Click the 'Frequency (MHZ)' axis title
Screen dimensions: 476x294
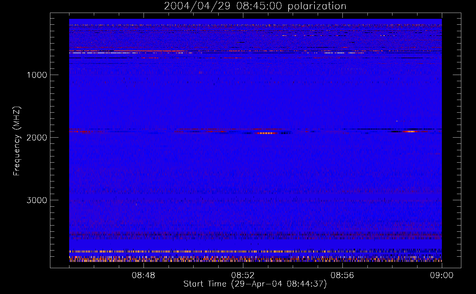tap(17, 141)
